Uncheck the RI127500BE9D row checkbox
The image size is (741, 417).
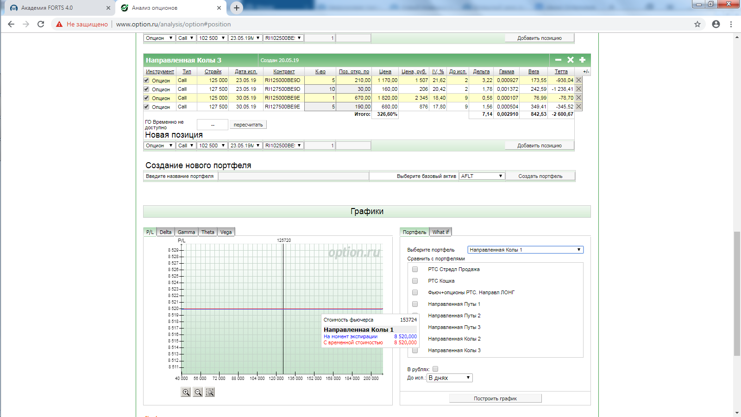(146, 89)
